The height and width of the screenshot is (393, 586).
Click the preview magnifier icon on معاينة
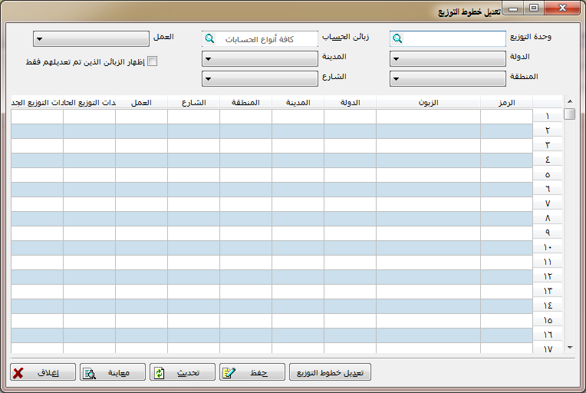click(x=89, y=374)
